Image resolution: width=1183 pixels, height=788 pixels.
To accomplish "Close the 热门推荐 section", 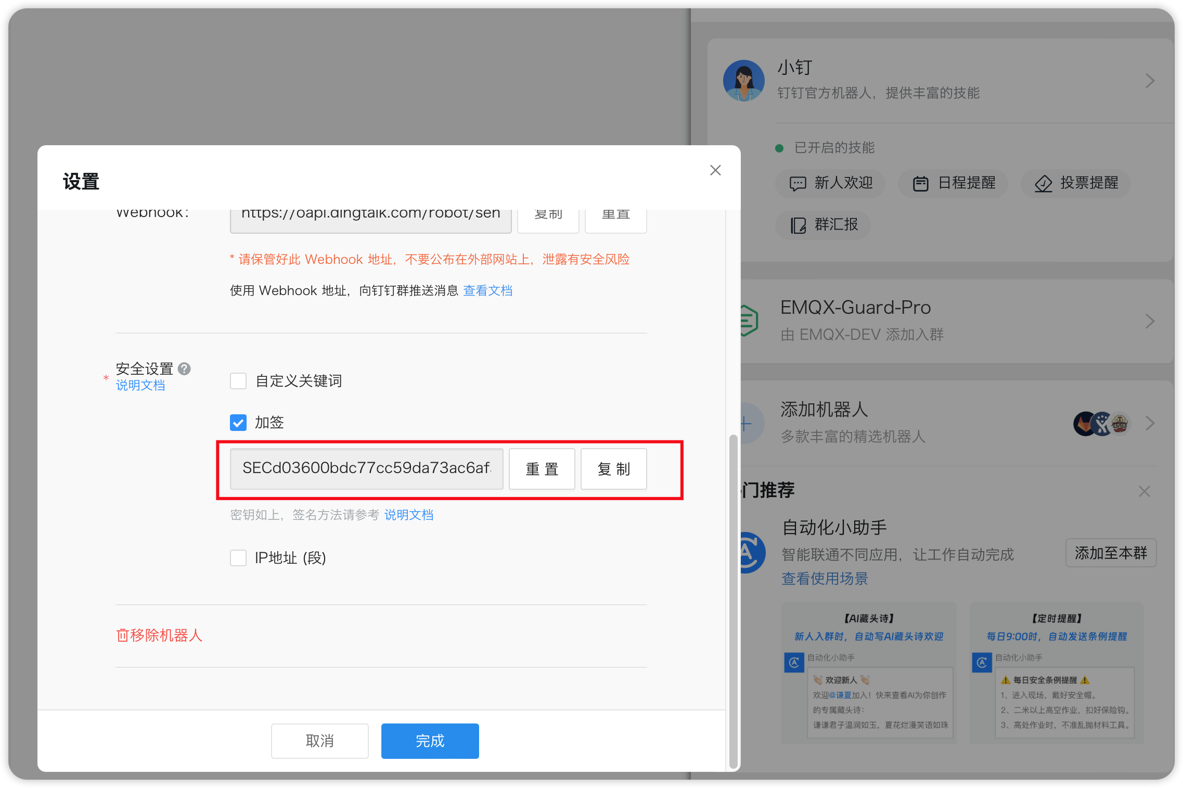I will (x=1144, y=491).
